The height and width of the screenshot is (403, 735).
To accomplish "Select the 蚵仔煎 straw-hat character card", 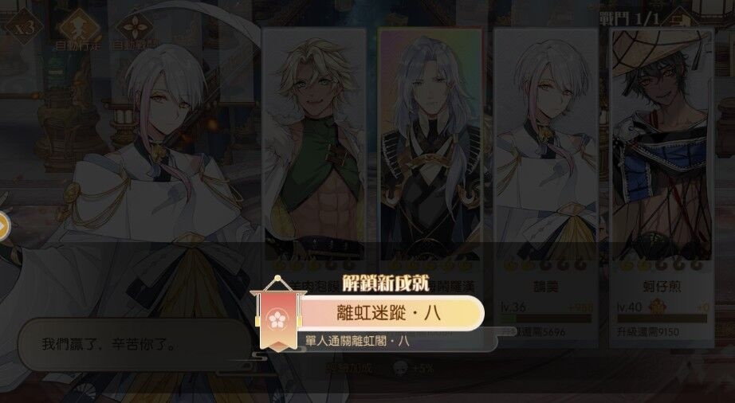I will tap(662, 187).
